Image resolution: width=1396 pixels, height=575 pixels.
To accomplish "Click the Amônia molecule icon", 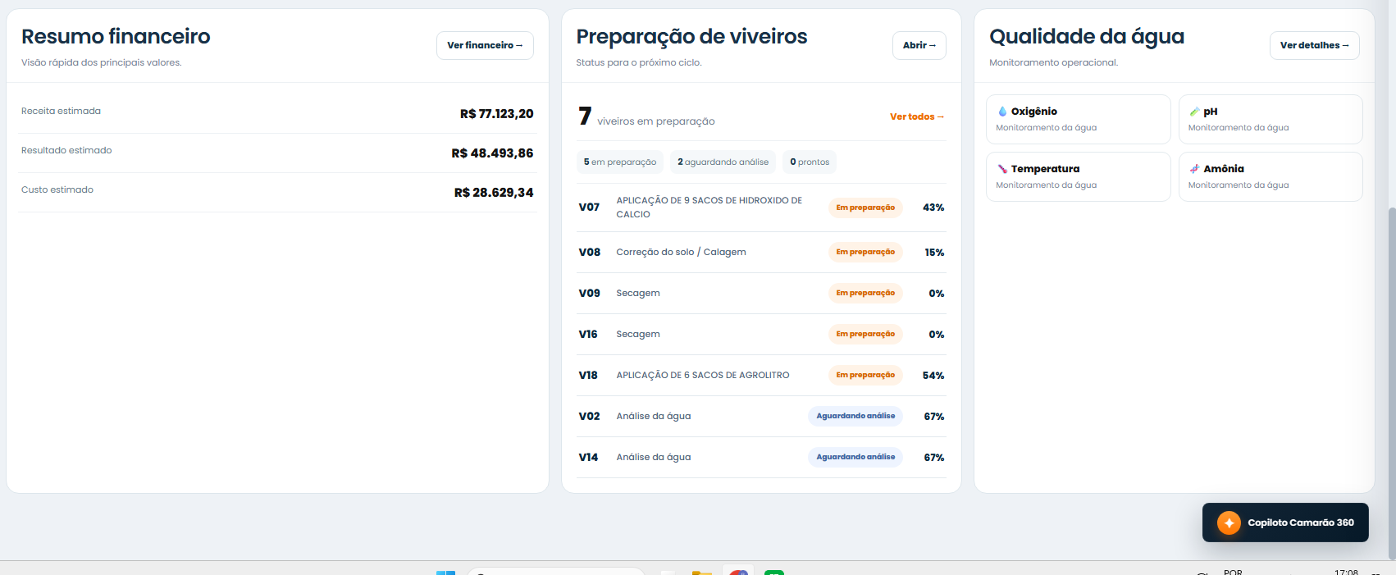I will click(x=1194, y=169).
